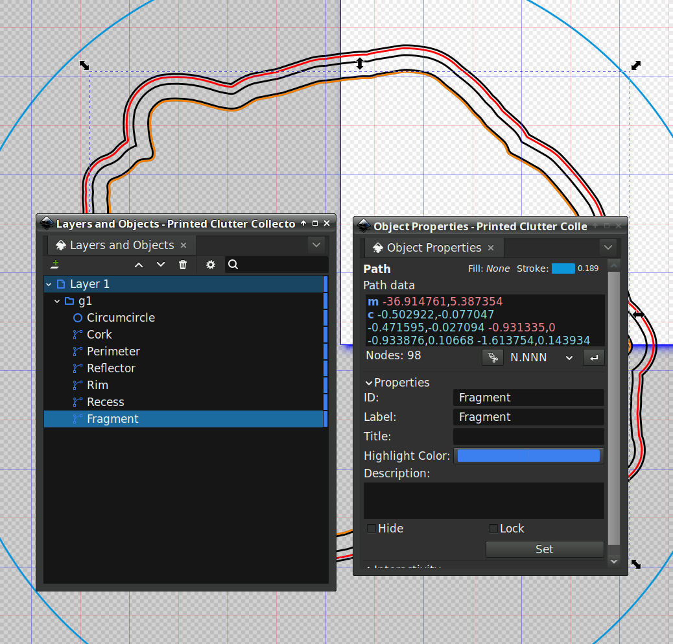This screenshot has width=673, height=644.
Task: Move selected object down using arrow icon
Action: click(x=160, y=265)
